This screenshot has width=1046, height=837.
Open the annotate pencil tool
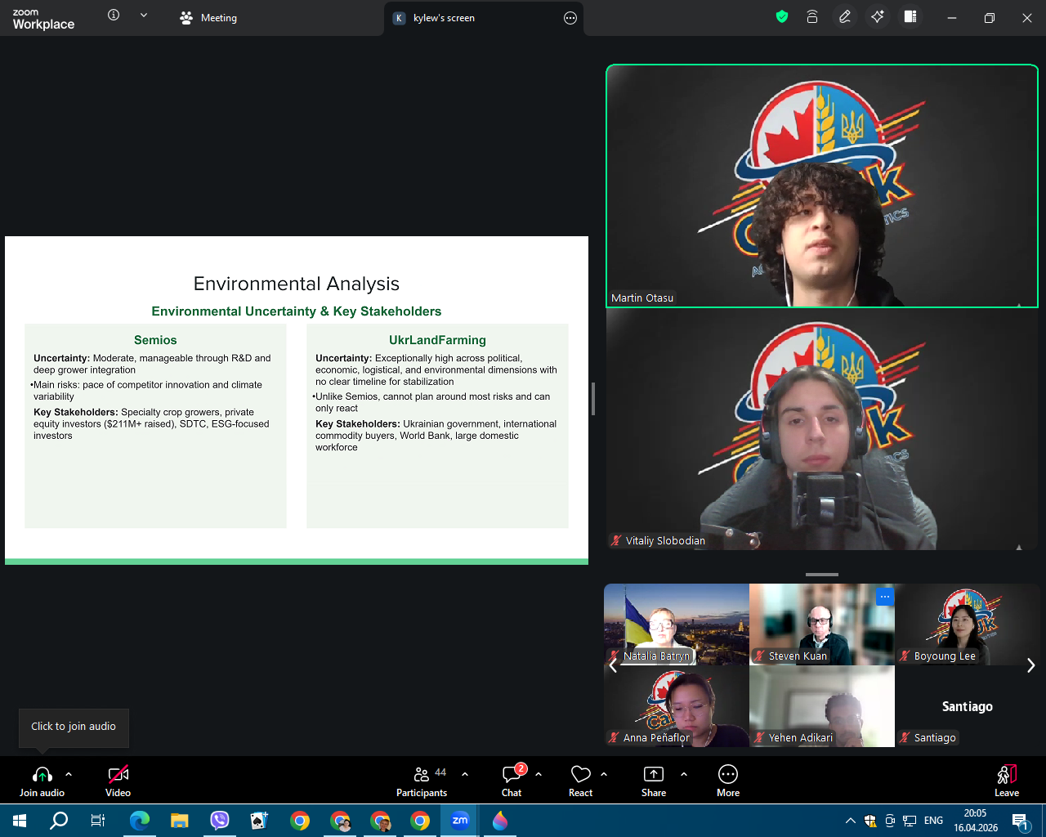pyautogui.click(x=845, y=17)
